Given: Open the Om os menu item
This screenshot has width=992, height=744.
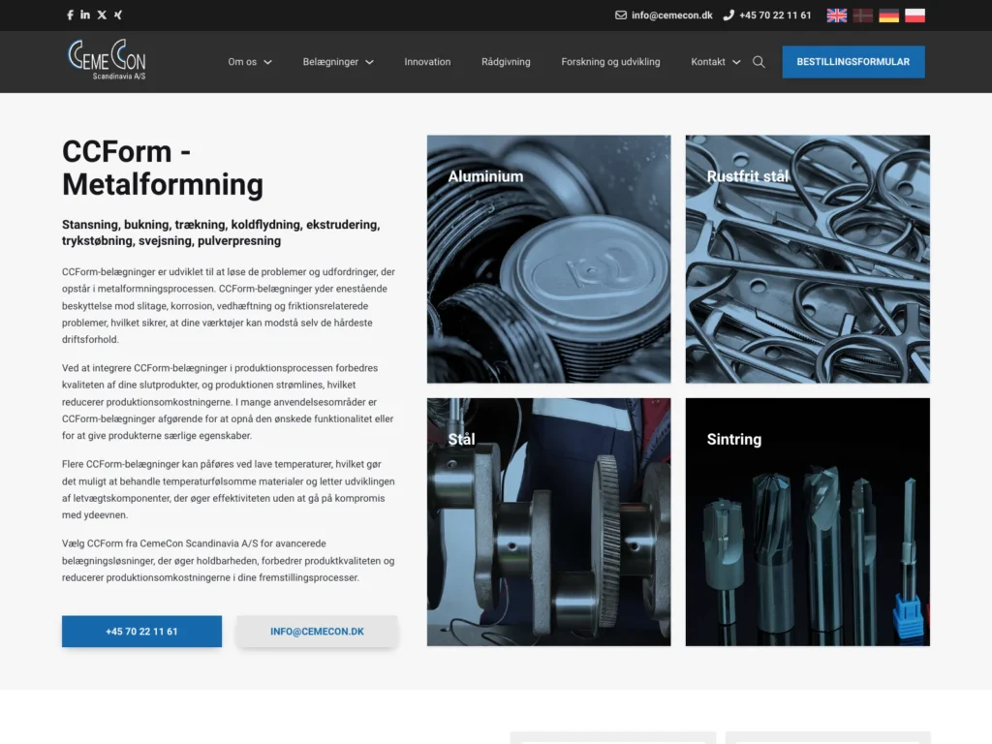Looking at the screenshot, I should [x=242, y=62].
